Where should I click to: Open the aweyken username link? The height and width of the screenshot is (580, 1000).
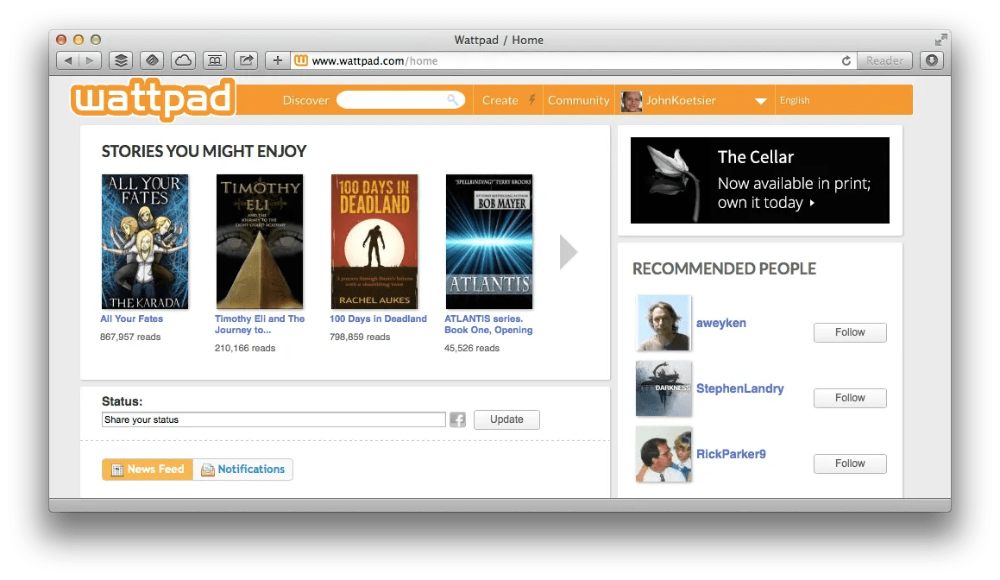click(x=720, y=323)
